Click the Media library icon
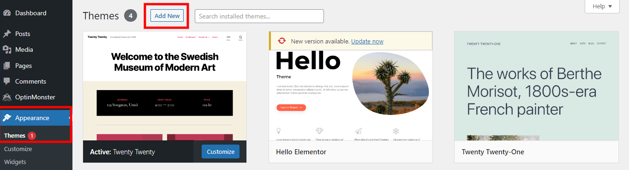 (x=7, y=49)
